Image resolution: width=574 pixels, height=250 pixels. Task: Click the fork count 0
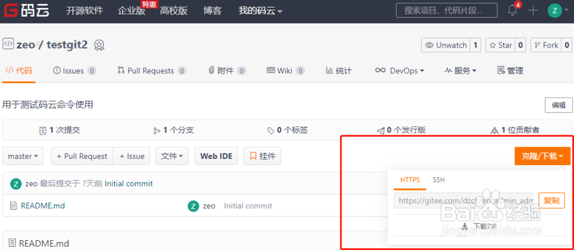567,45
